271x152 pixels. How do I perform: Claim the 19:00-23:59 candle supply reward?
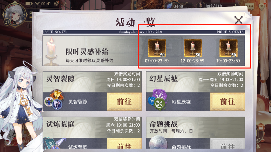tap(228, 49)
